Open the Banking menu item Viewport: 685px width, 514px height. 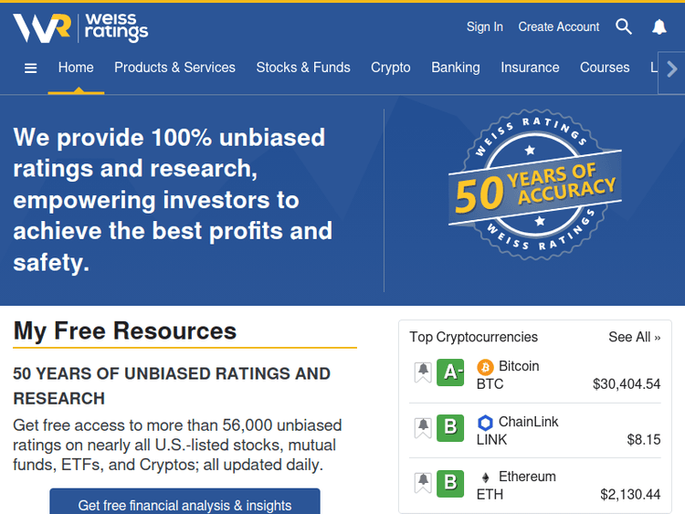(x=455, y=68)
